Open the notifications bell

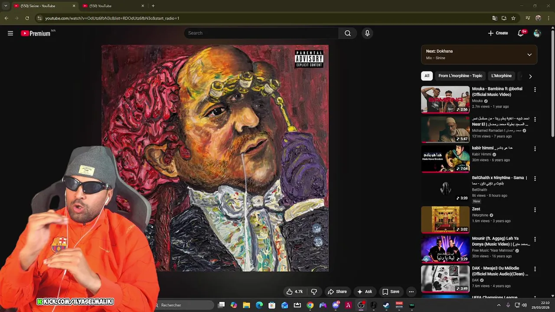pos(521,33)
